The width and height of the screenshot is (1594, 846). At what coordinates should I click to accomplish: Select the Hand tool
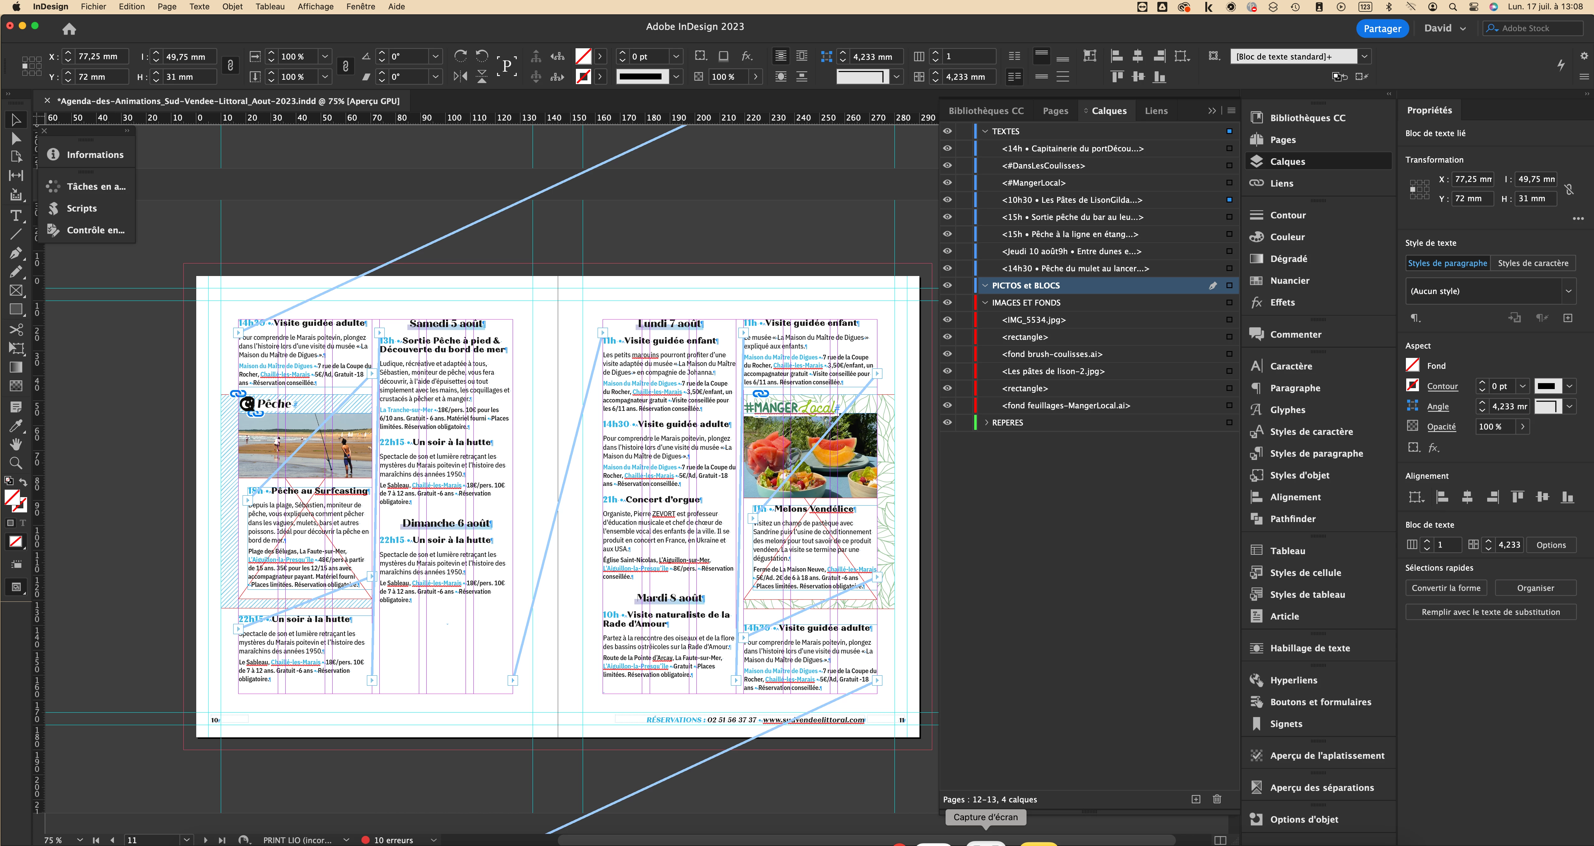[x=16, y=444]
